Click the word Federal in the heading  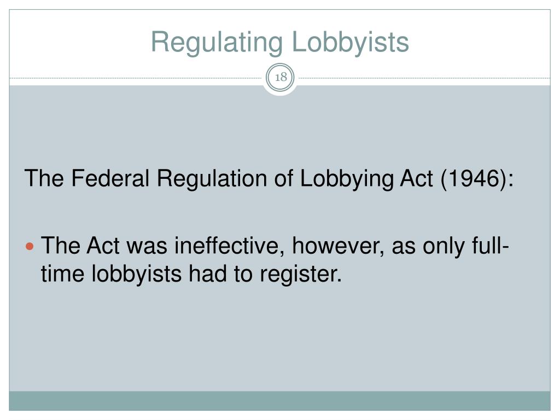pos(110,178)
